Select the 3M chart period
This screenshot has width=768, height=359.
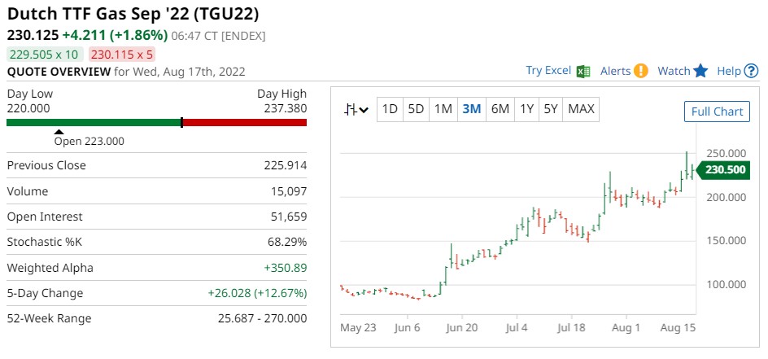471,109
